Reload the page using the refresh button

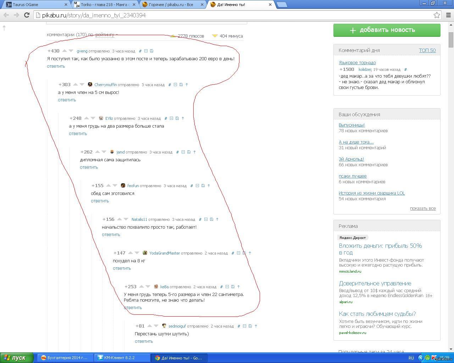tap(27, 15)
